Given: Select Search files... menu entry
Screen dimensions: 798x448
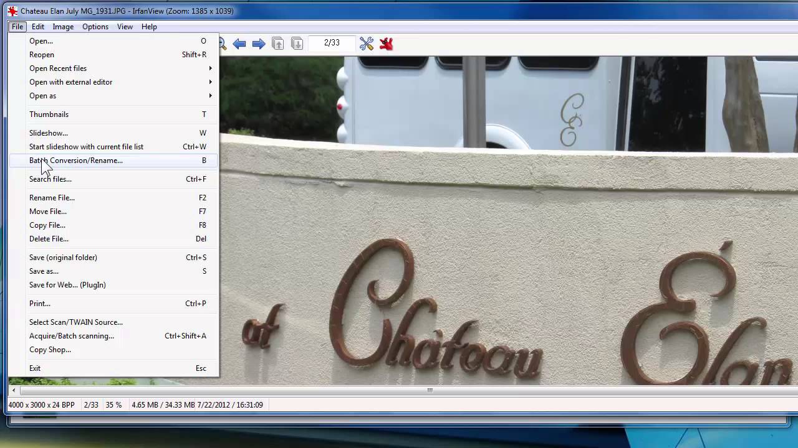Looking at the screenshot, I should 113,179.
